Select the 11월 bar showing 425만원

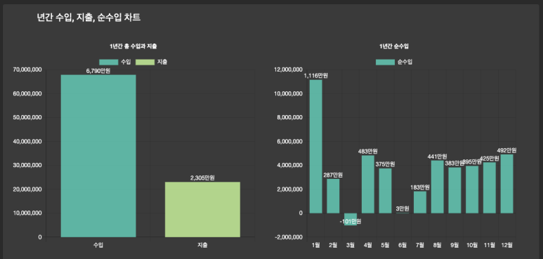pyautogui.click(x=490, y=188)
